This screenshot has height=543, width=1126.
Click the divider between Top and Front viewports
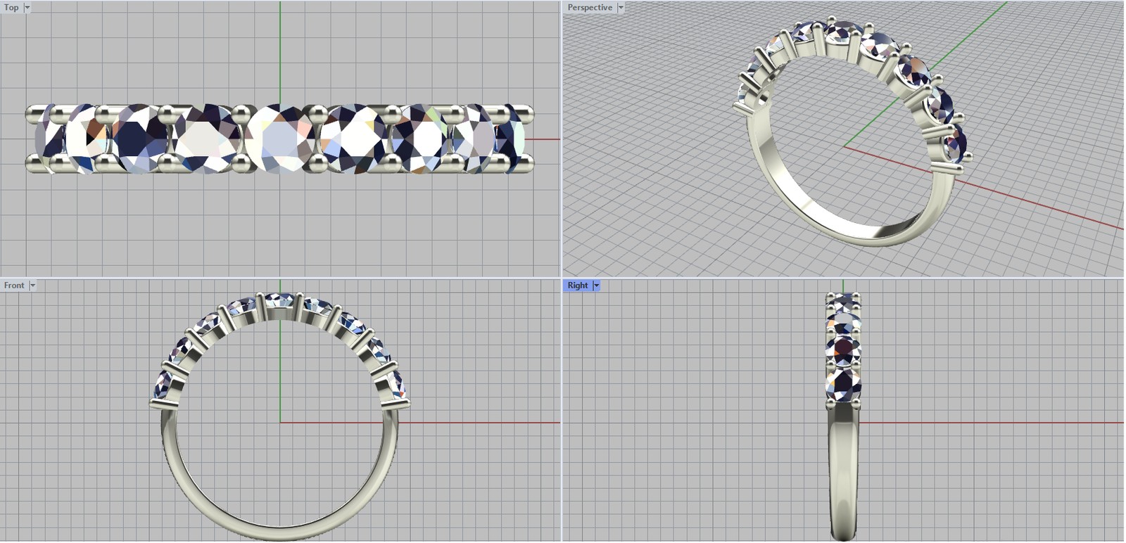(x=280, y=278)
